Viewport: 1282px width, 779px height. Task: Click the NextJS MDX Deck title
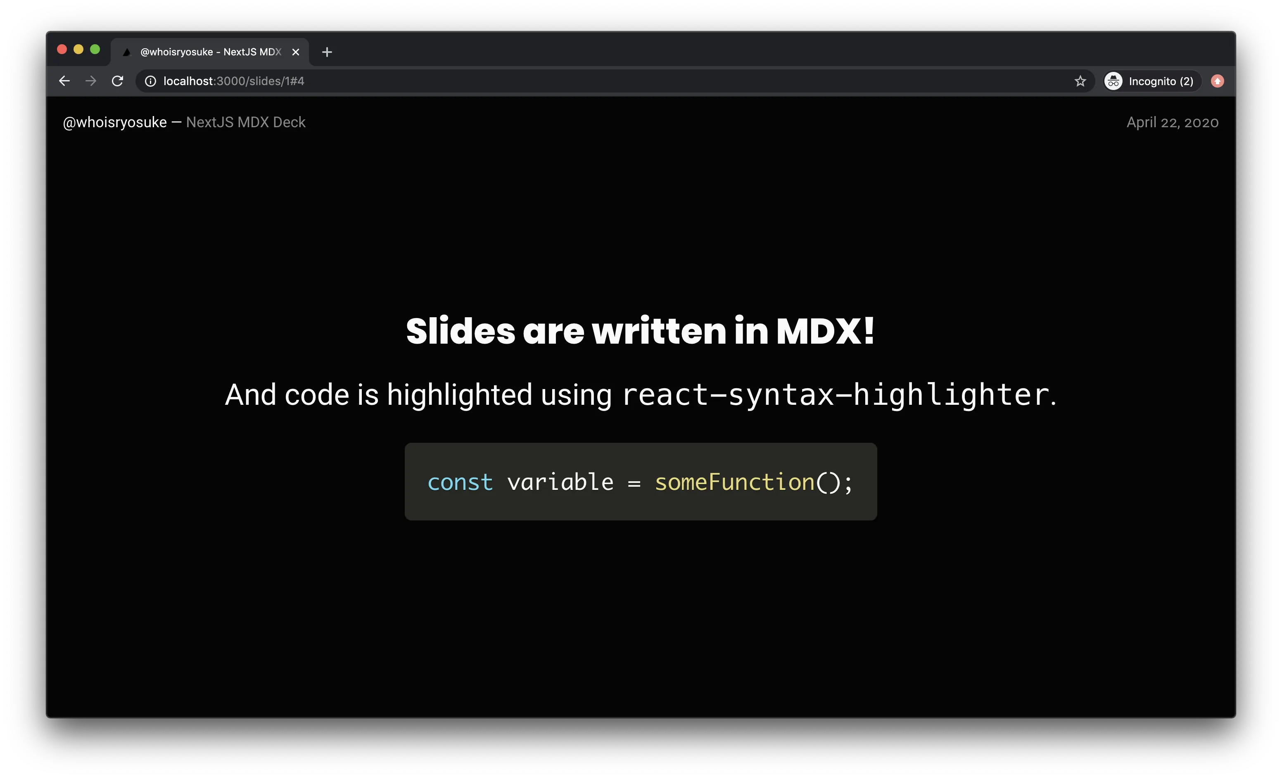click(246, 122)
